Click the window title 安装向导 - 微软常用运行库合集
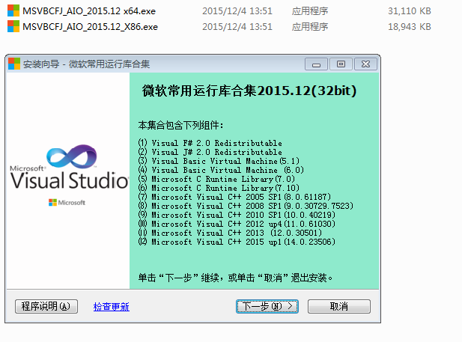 [x=86, y=64]
